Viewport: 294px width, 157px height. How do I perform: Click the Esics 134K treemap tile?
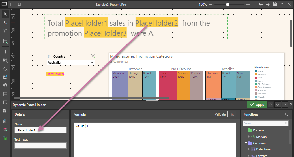(x=168, y=85)
